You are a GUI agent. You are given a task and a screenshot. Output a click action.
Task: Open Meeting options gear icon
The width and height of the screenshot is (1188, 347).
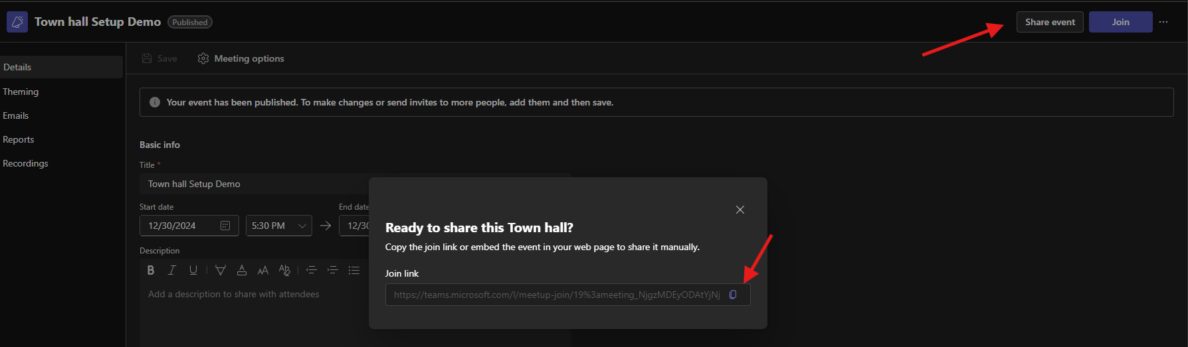click(203, 58)
